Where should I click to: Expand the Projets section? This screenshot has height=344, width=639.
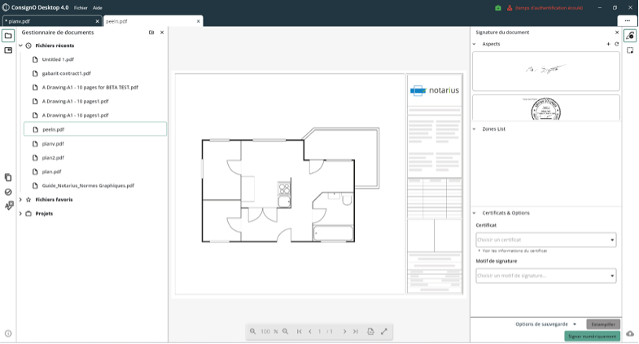pos(20,213)
